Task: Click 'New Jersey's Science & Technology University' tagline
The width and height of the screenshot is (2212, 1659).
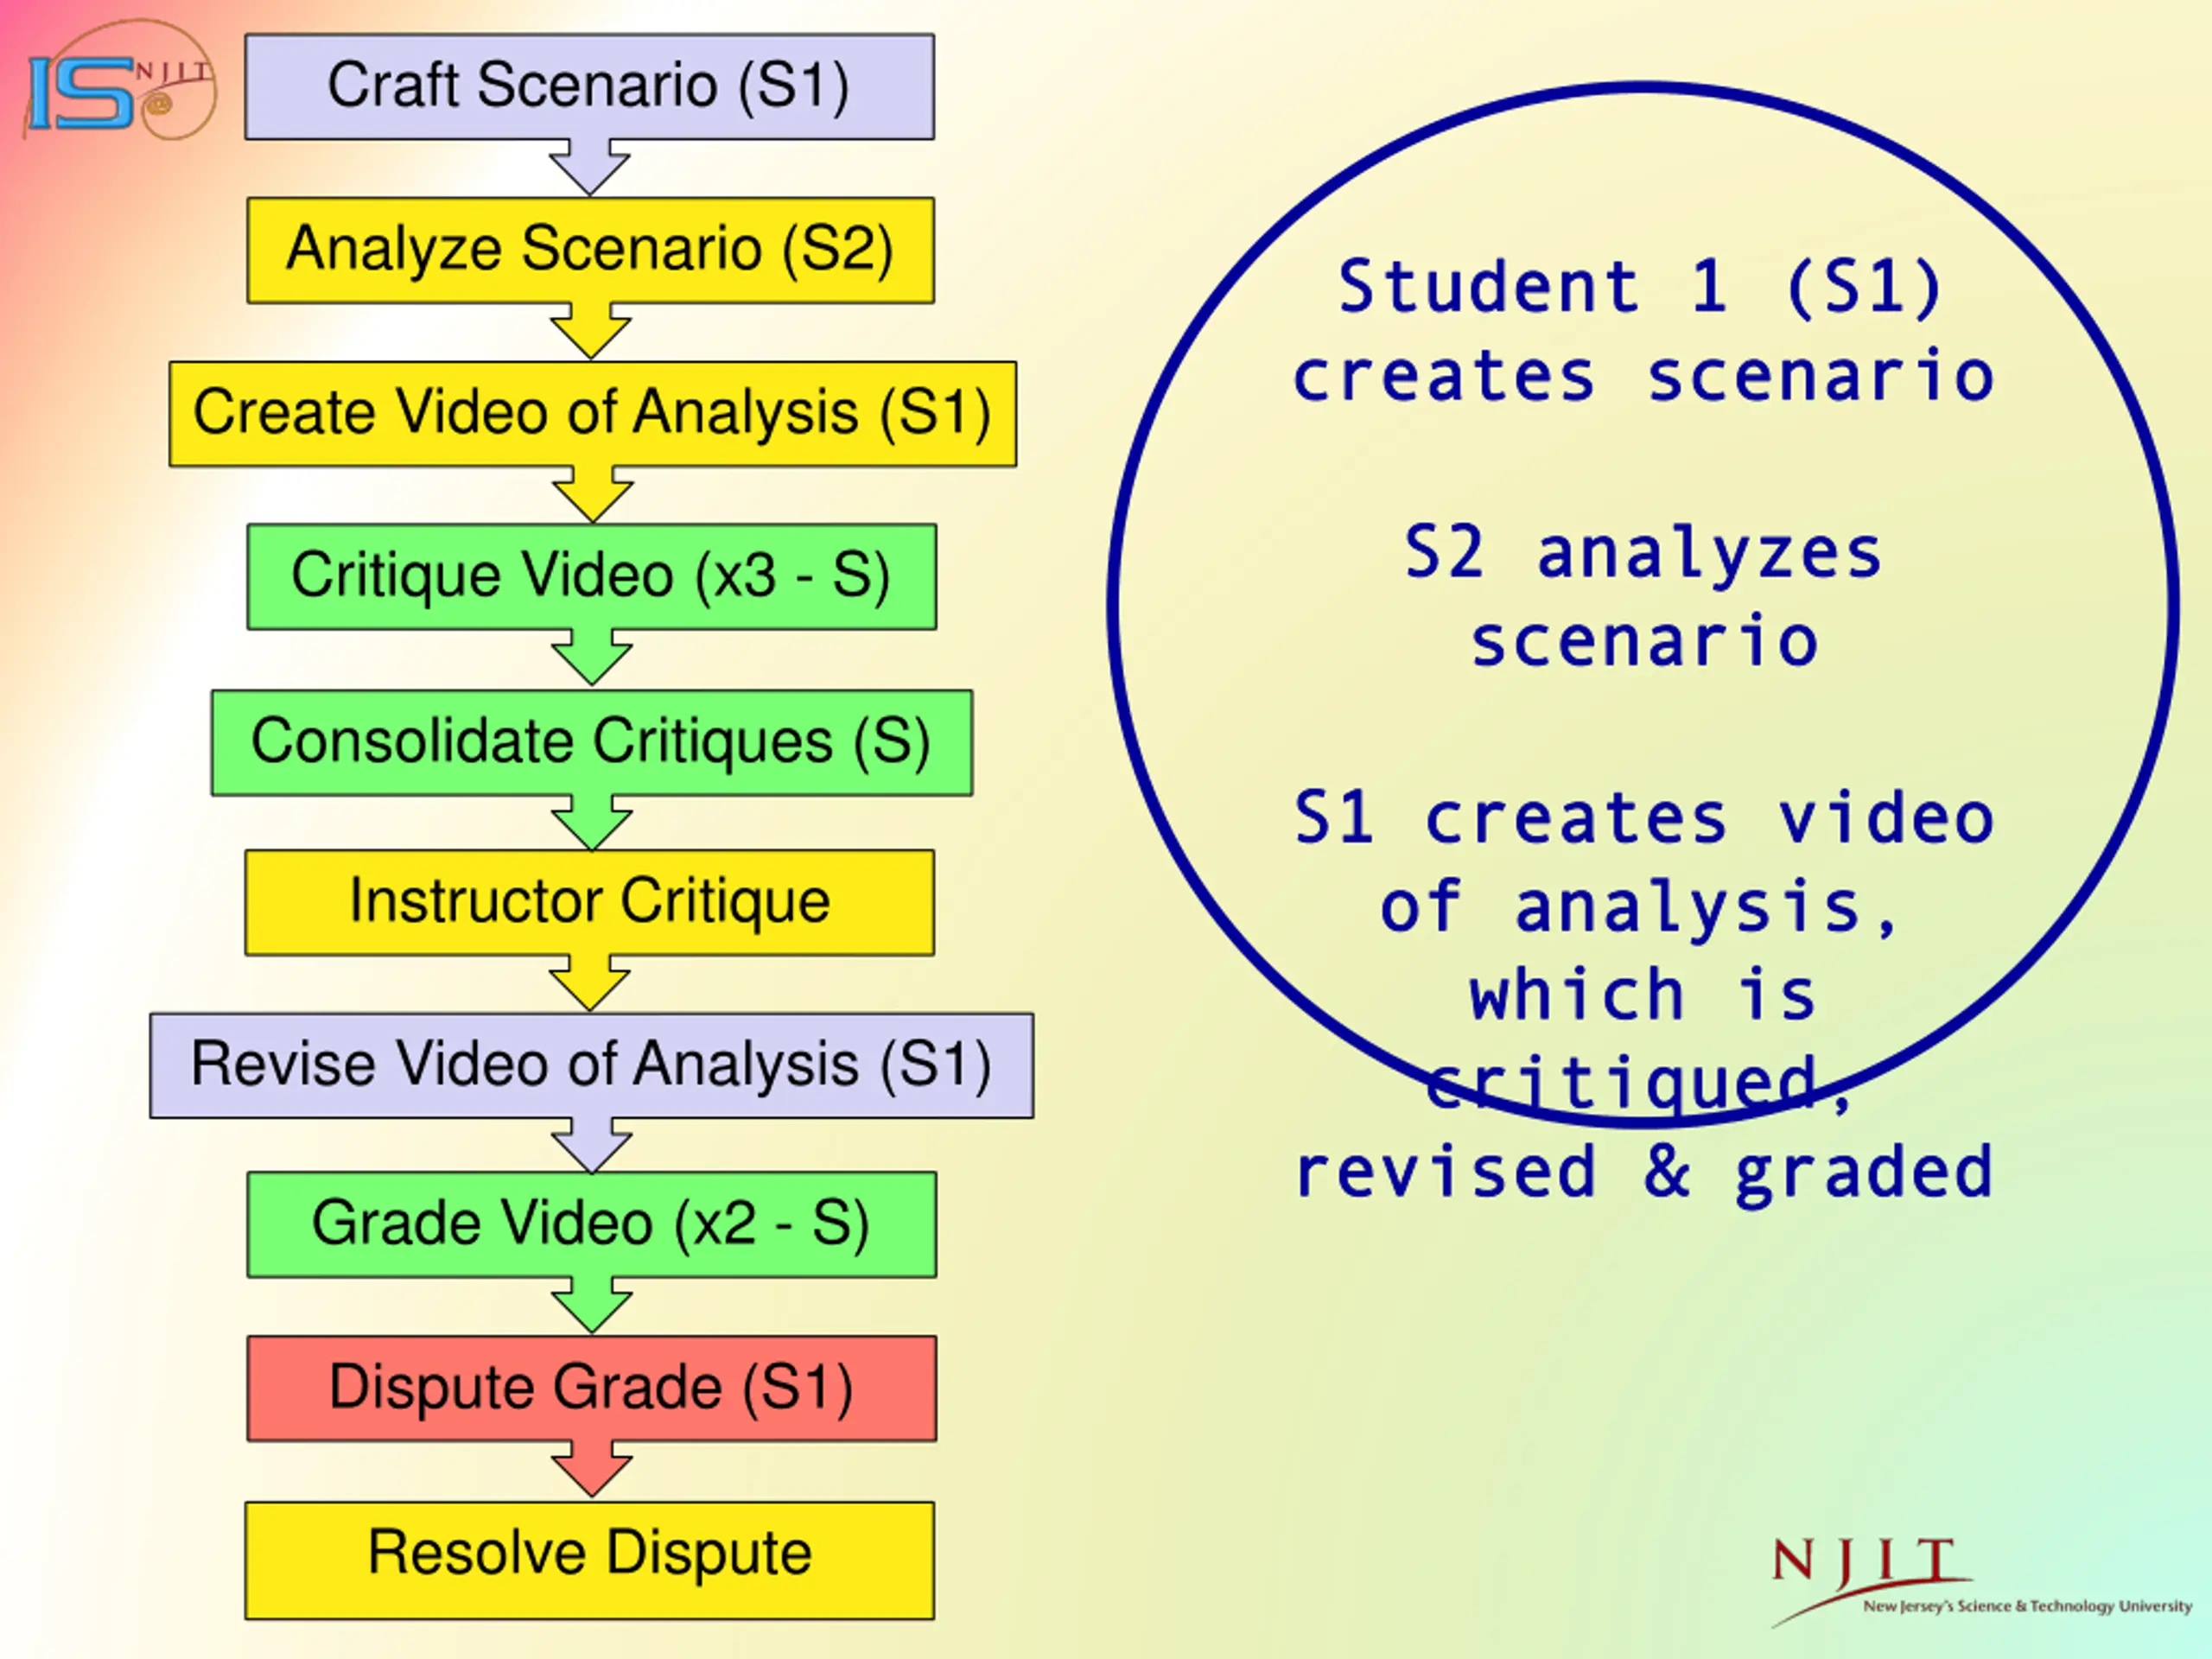Action: (2027, 1607)
